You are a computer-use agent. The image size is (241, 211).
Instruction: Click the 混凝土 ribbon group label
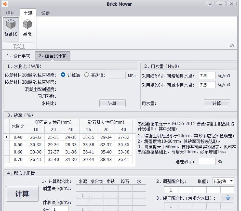[19, 46]
